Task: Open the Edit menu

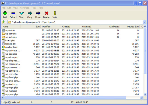Action: (9, 8)
